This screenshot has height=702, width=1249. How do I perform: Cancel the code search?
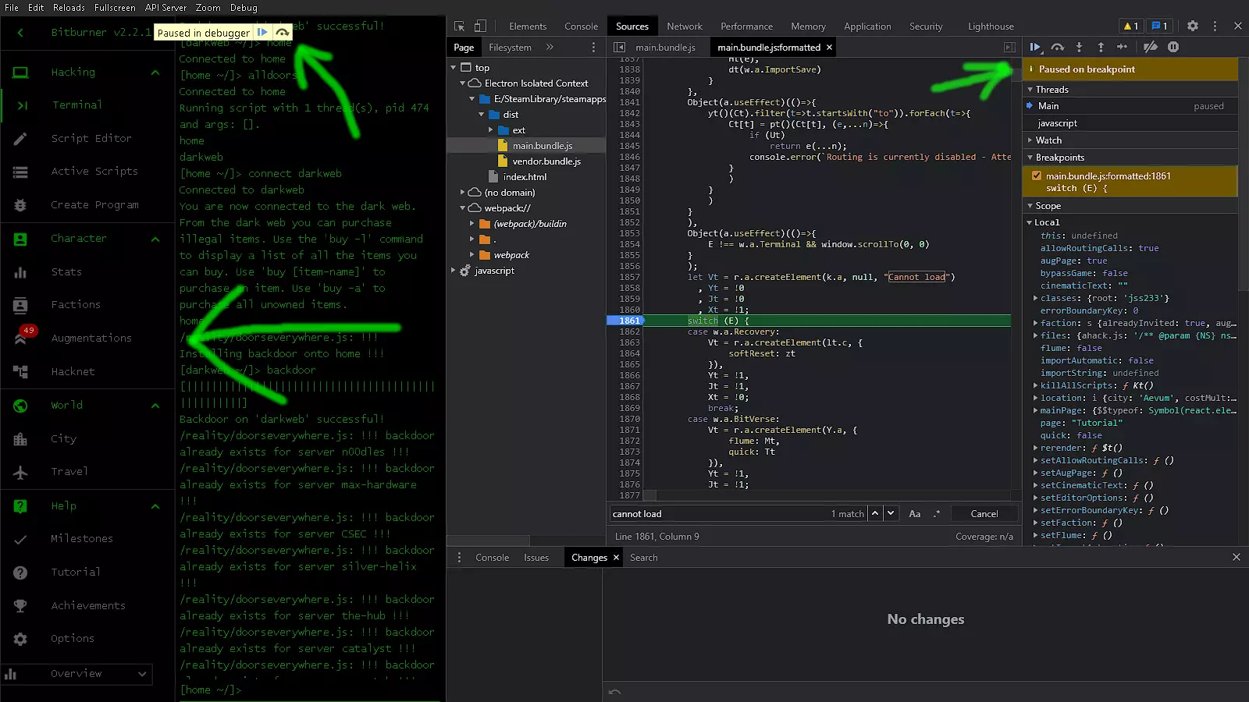(984, 514)
